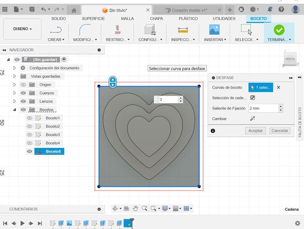The height and width of the screenshot is (229, 304).
Task: Open the DISEÑO workspace dropdown
Action: click(22, 29)
